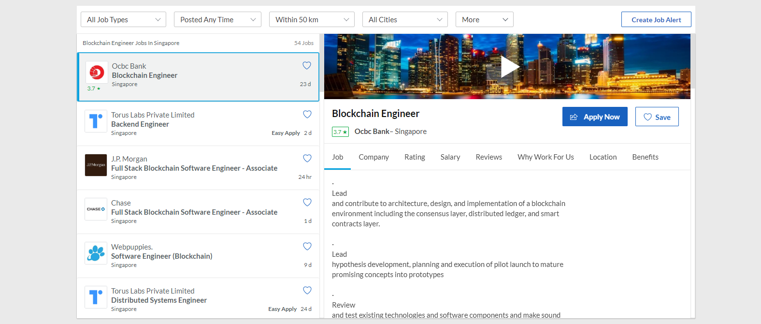Click the 24 hr posting age on J.P. Morgan listing
Screen dimensions: 761x324
(x=305, y=177)
